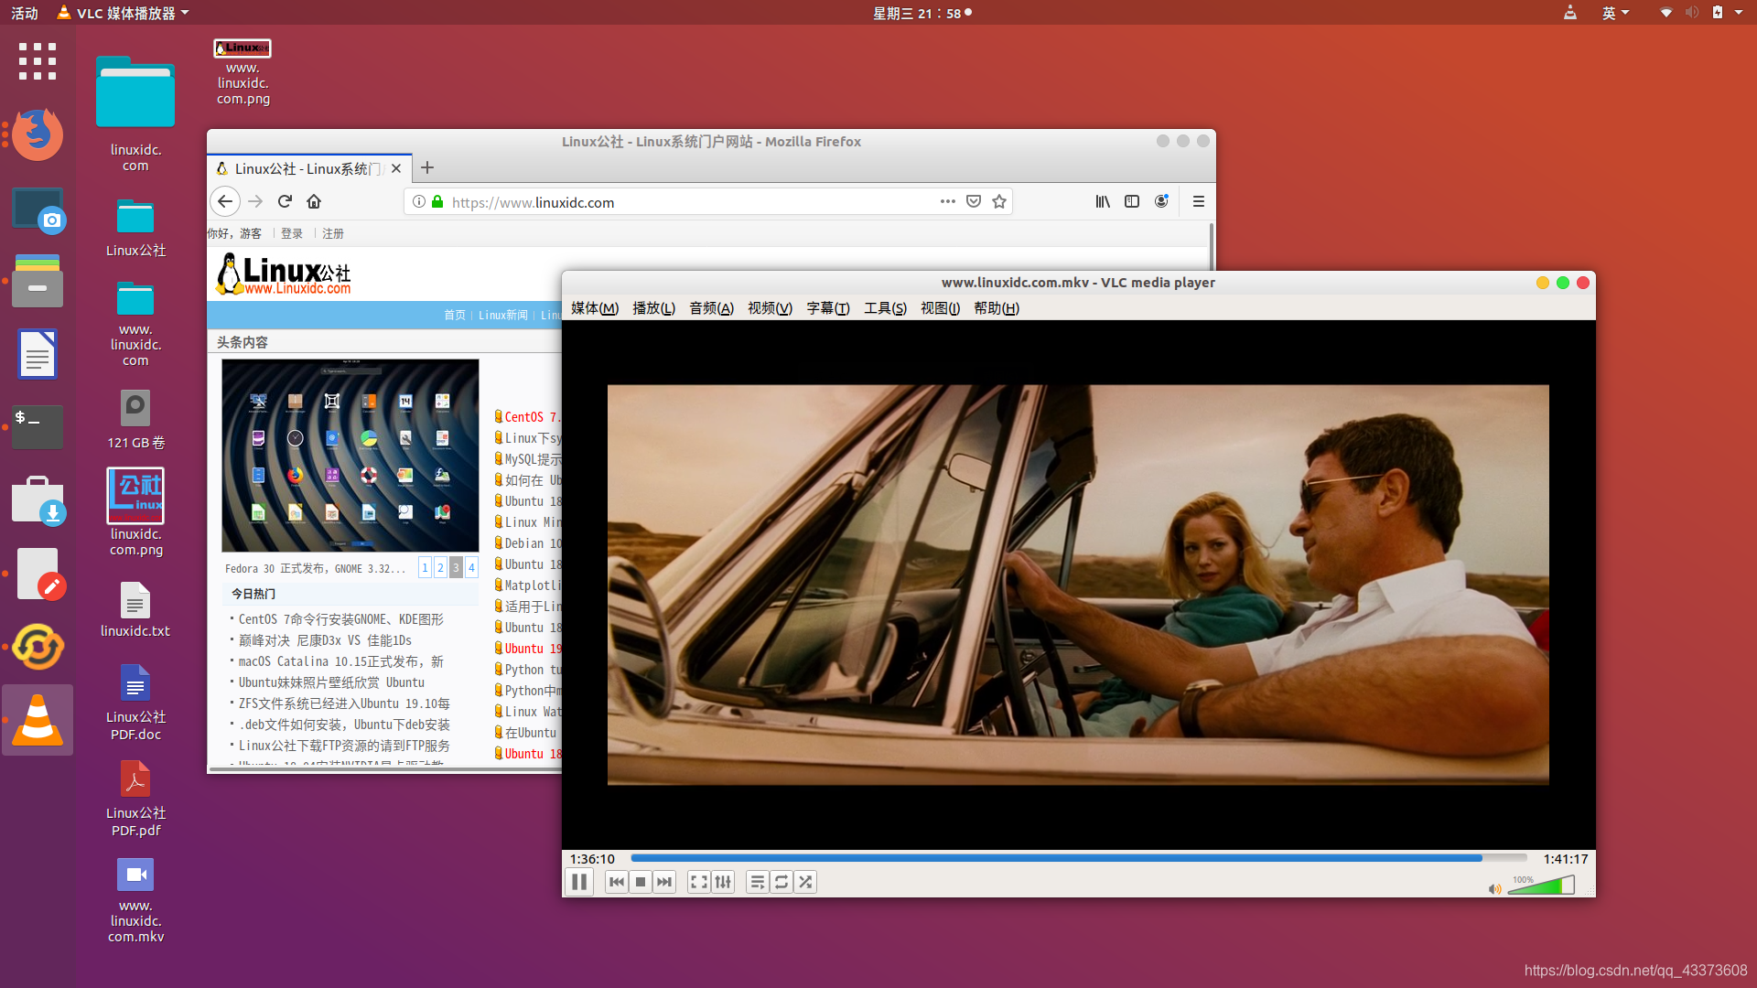Open the 注册 link on the webpage
The width and height of the screenshot is (1757, 988).
pos(333,233)
